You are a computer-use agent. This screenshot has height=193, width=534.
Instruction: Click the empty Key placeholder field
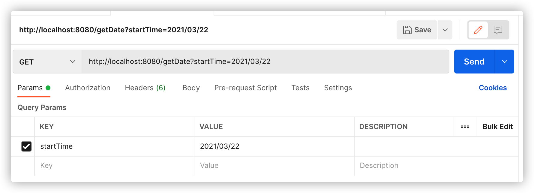(114, 166)
